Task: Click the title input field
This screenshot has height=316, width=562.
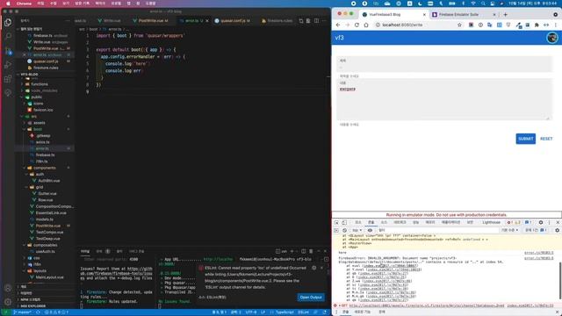Action: coord(444,64)
